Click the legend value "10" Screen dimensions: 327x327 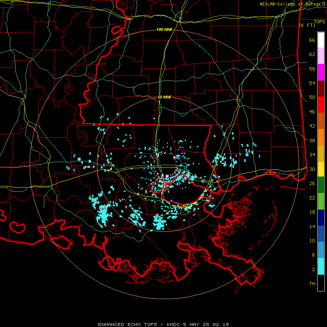(312, 241)
